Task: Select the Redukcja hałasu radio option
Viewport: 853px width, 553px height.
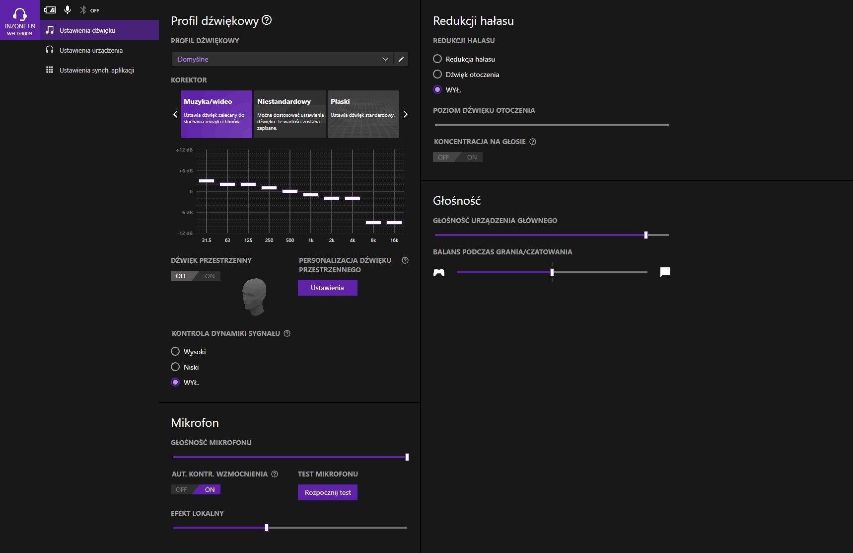Action: click(437, 59)
